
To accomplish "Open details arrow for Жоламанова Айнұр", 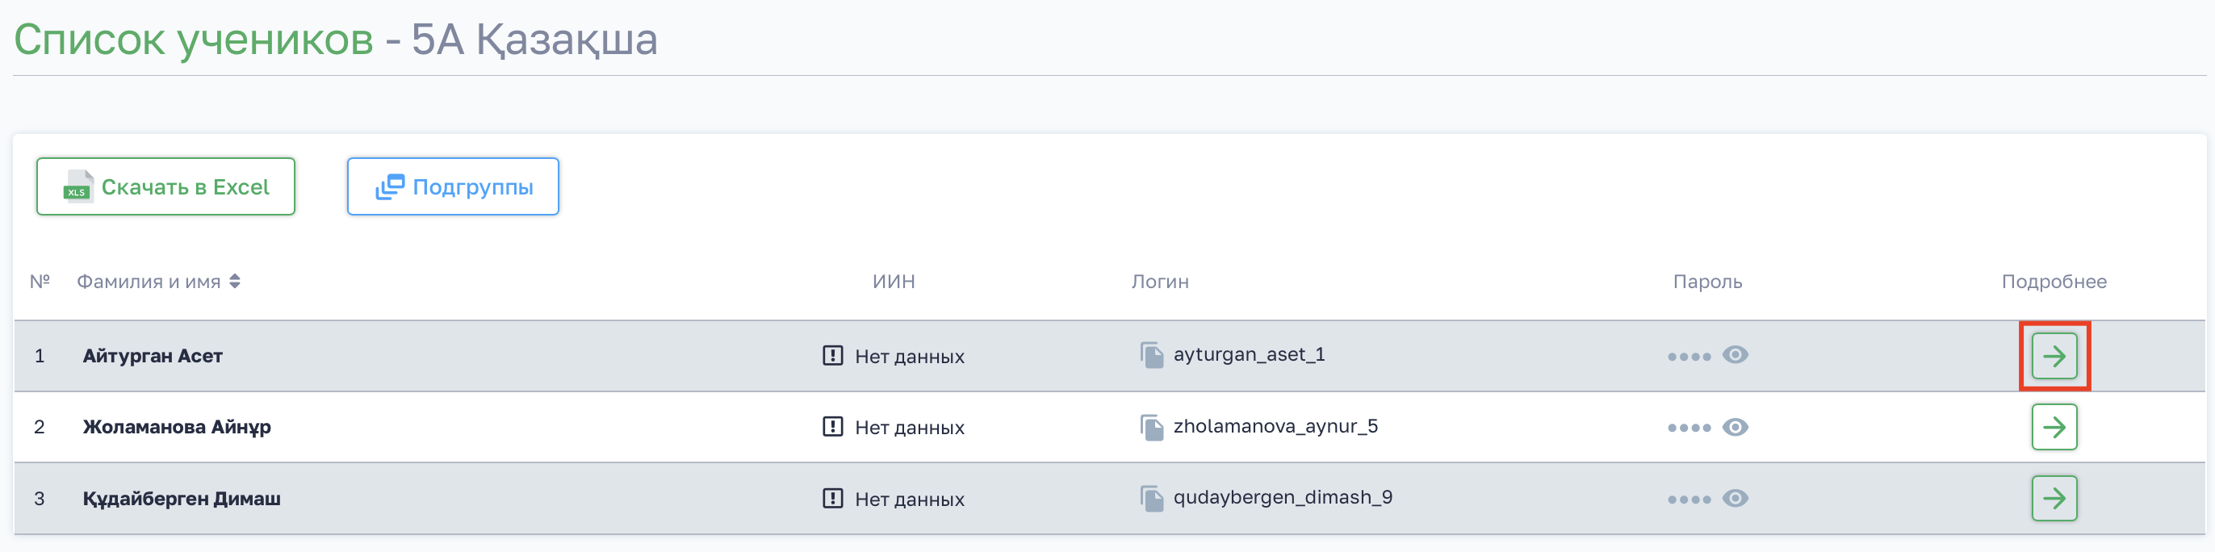I will [2054, 428].
